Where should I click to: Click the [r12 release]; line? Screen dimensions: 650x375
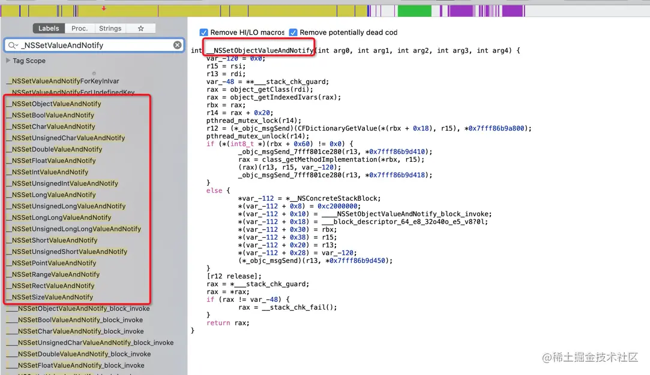click(234, 276)
